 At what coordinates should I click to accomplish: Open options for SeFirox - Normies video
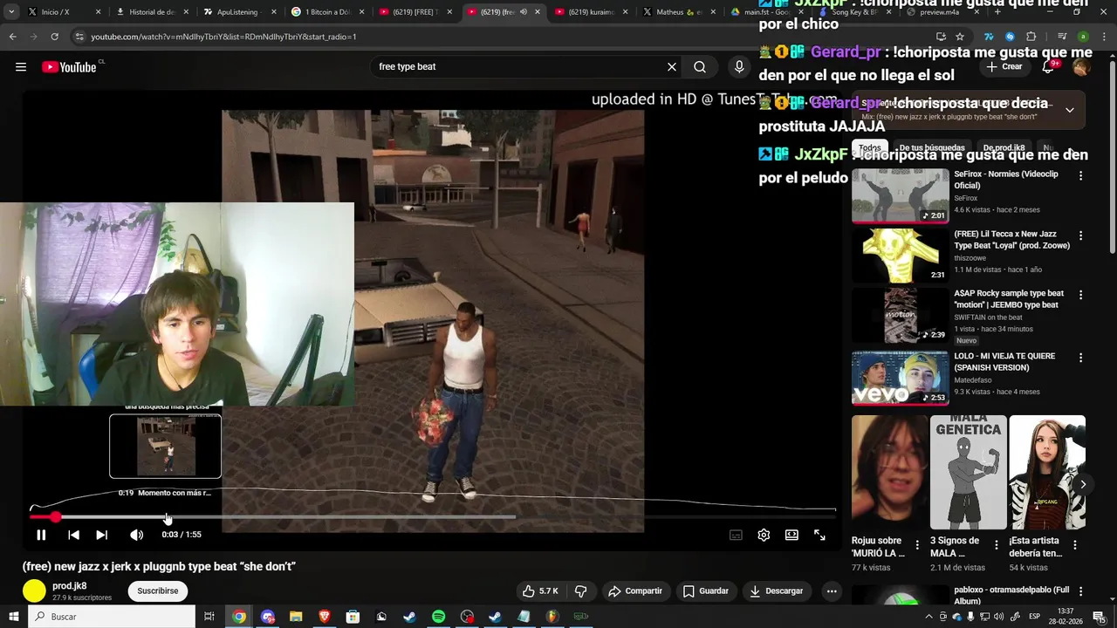[x=1080, y=176]
